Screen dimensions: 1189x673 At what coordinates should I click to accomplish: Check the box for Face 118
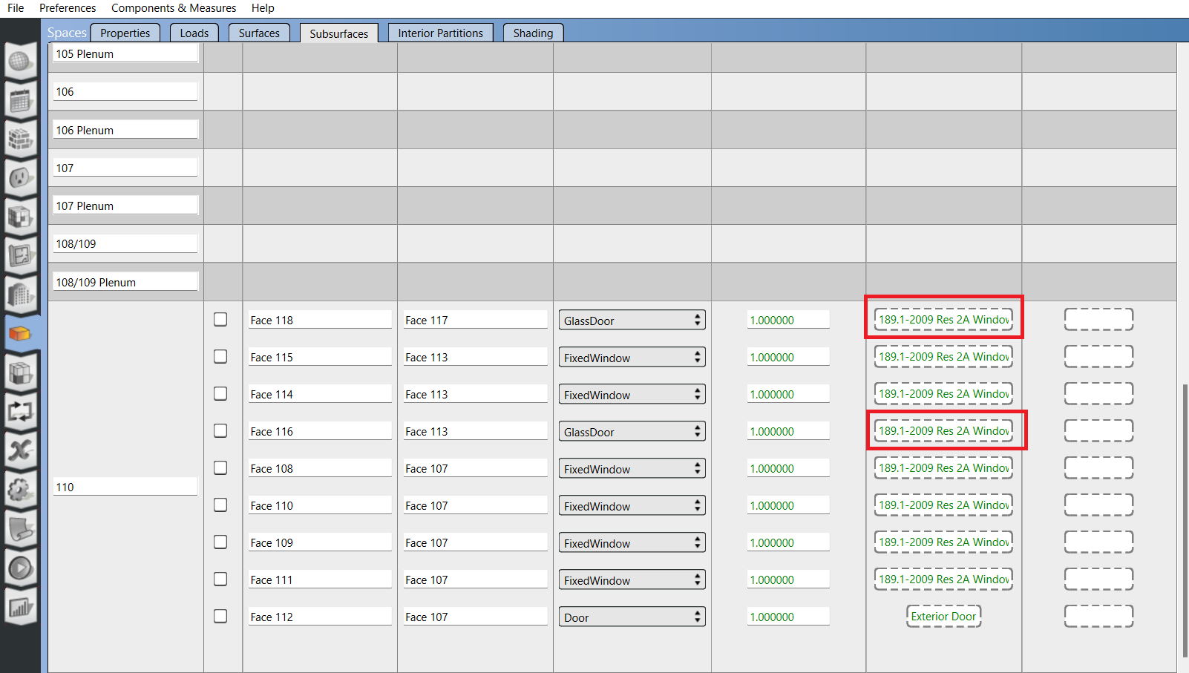click(220, 319)
